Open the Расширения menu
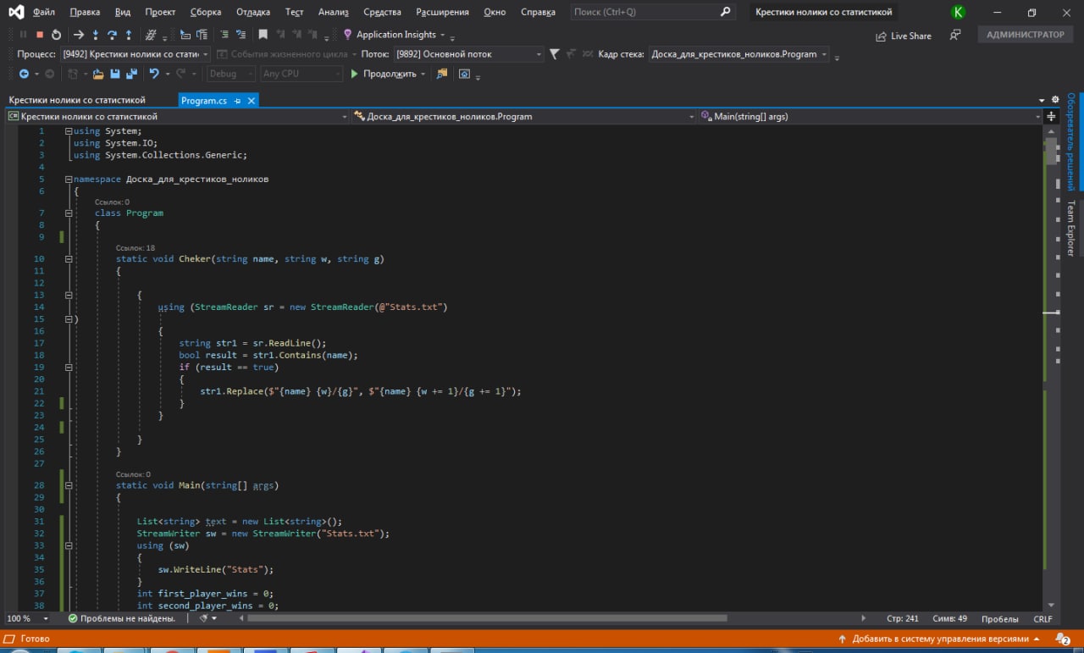The height and width of the screenshot is (653, 1084). coord(442,13)
